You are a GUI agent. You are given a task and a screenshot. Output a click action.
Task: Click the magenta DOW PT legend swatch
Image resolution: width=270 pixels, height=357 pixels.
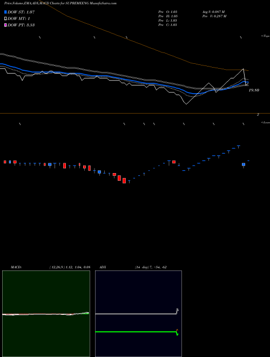[6, 25]
